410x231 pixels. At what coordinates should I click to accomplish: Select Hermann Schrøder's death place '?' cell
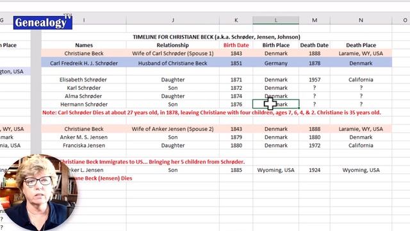(x=361, y=104)
